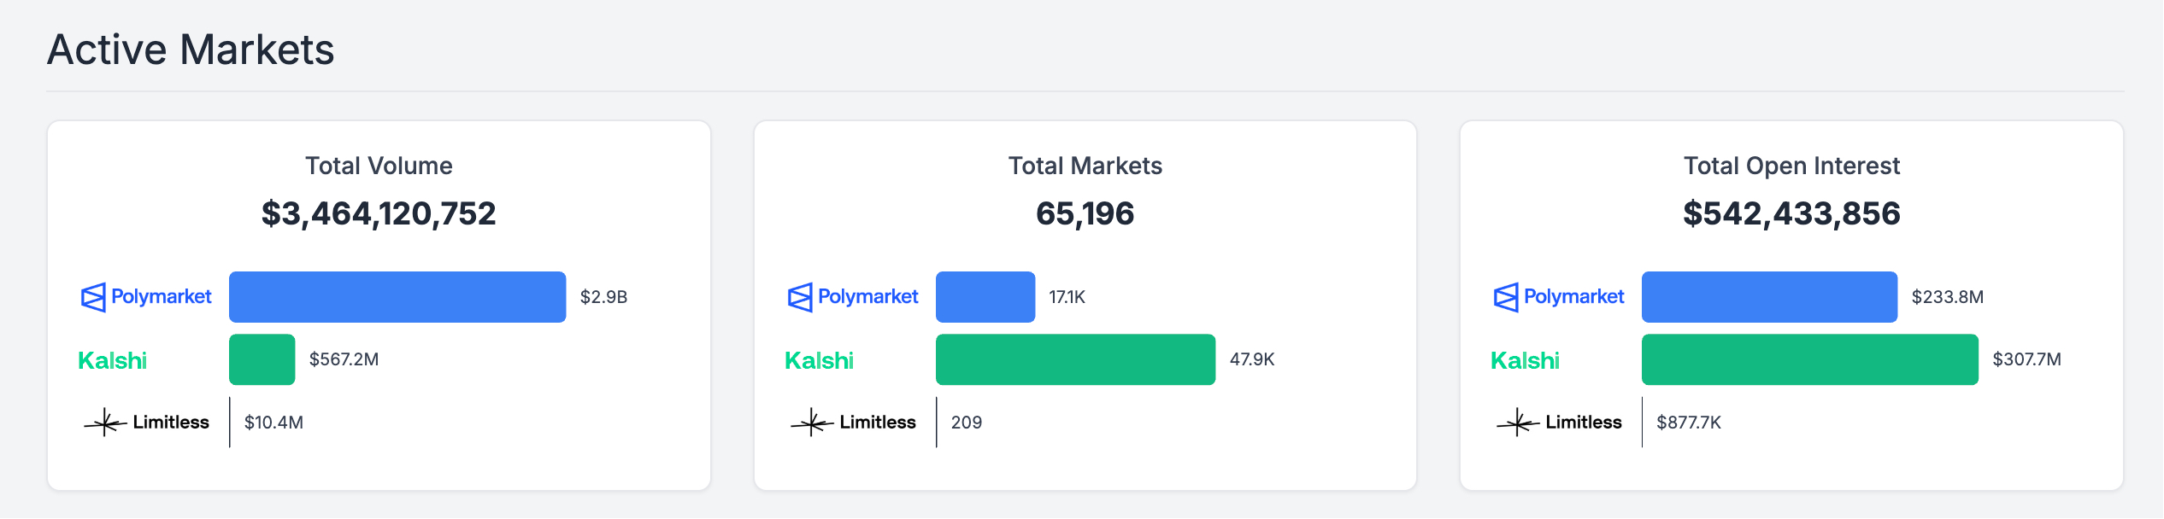This screenshot has height=519, width=2164.
Task: Click Polymarket logo in Total Volume card
Action: (x=146, y=297)
